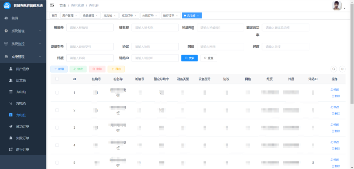
Task: Tick the checkbox for row id 5
Action: pos(57,162)
